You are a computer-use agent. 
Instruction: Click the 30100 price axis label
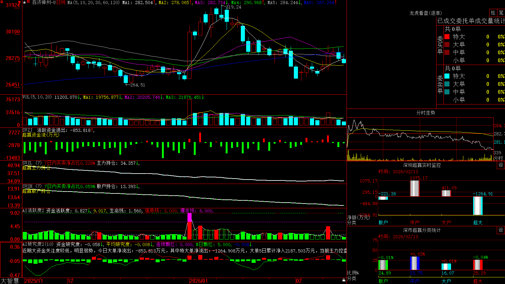(x=13, y=32)
